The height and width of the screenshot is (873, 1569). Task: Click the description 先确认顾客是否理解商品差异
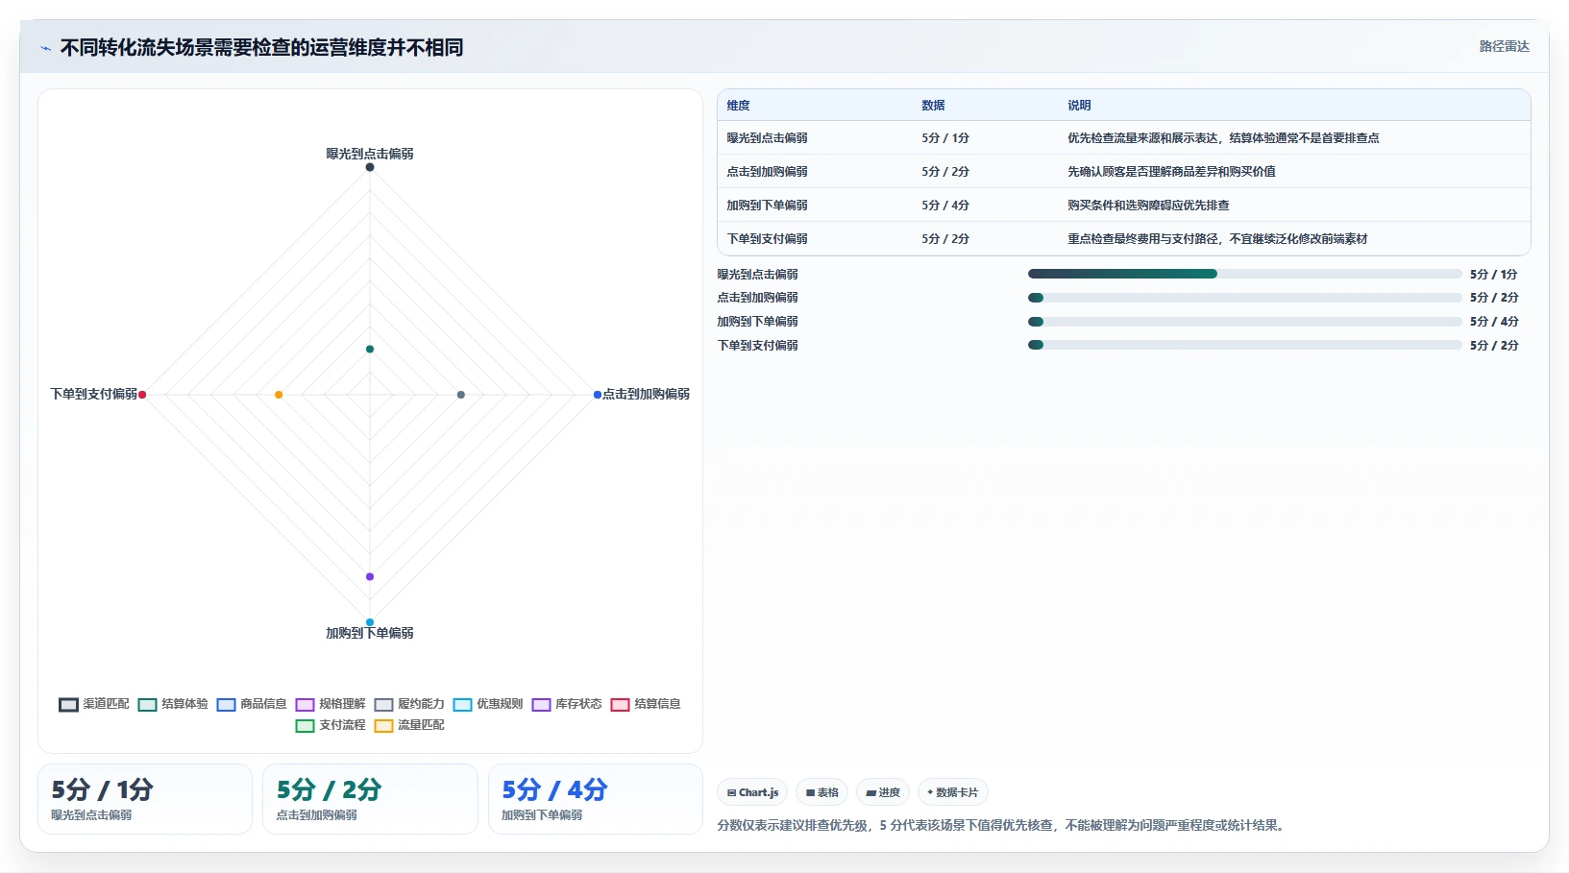point(1171,172)
